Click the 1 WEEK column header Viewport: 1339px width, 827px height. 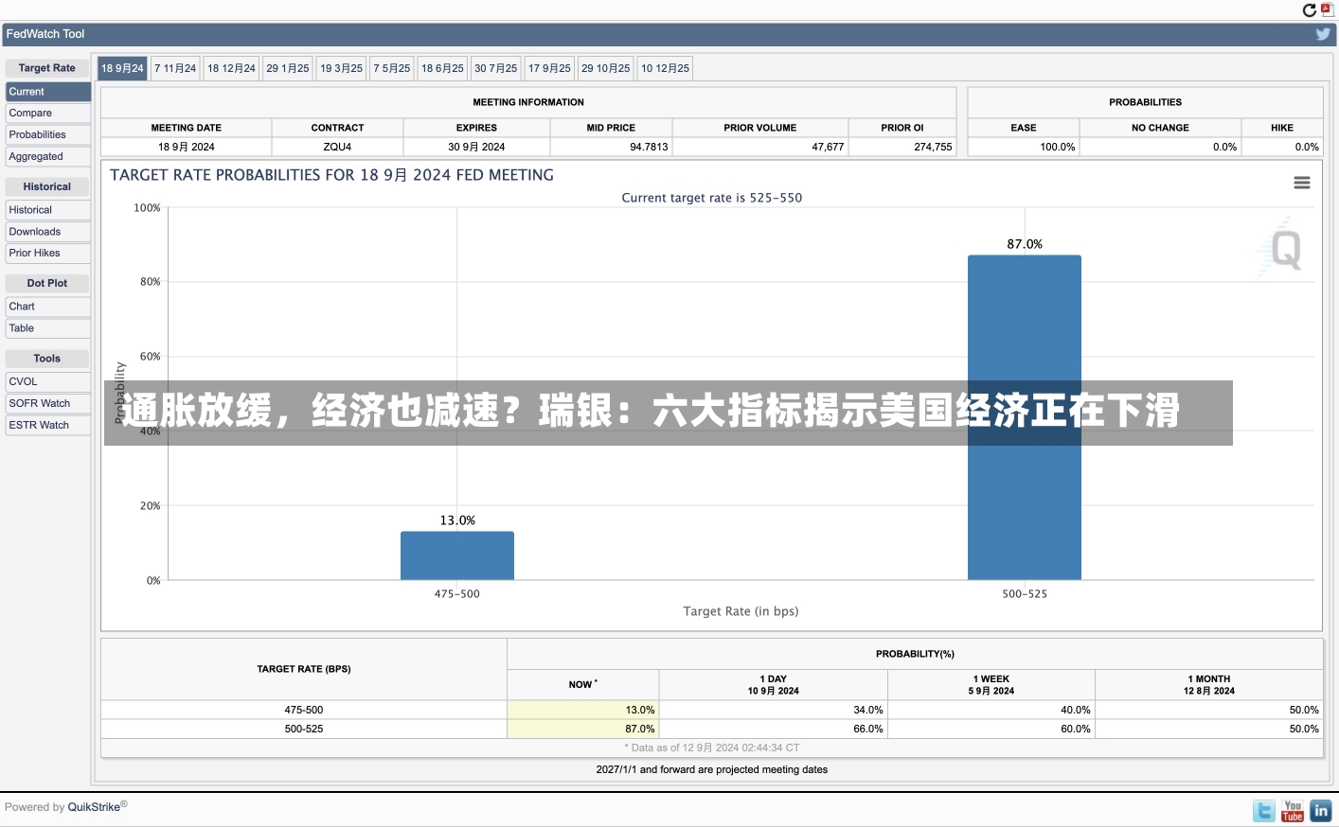coord(991,685)
